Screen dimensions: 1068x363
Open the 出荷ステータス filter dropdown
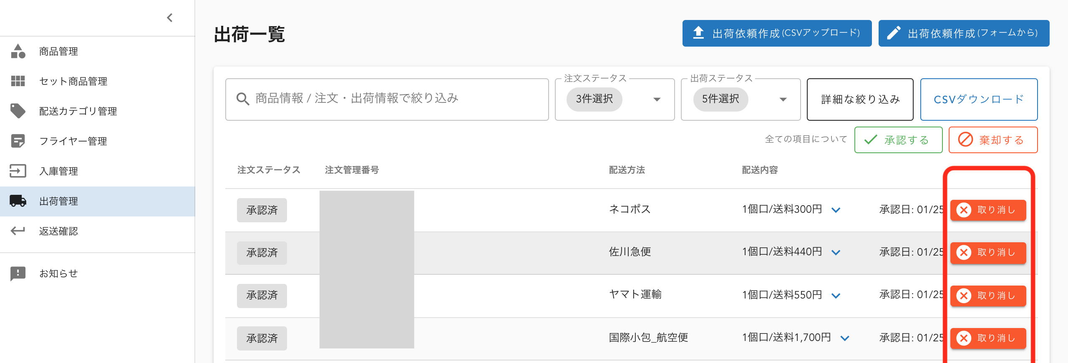(783, 99)
